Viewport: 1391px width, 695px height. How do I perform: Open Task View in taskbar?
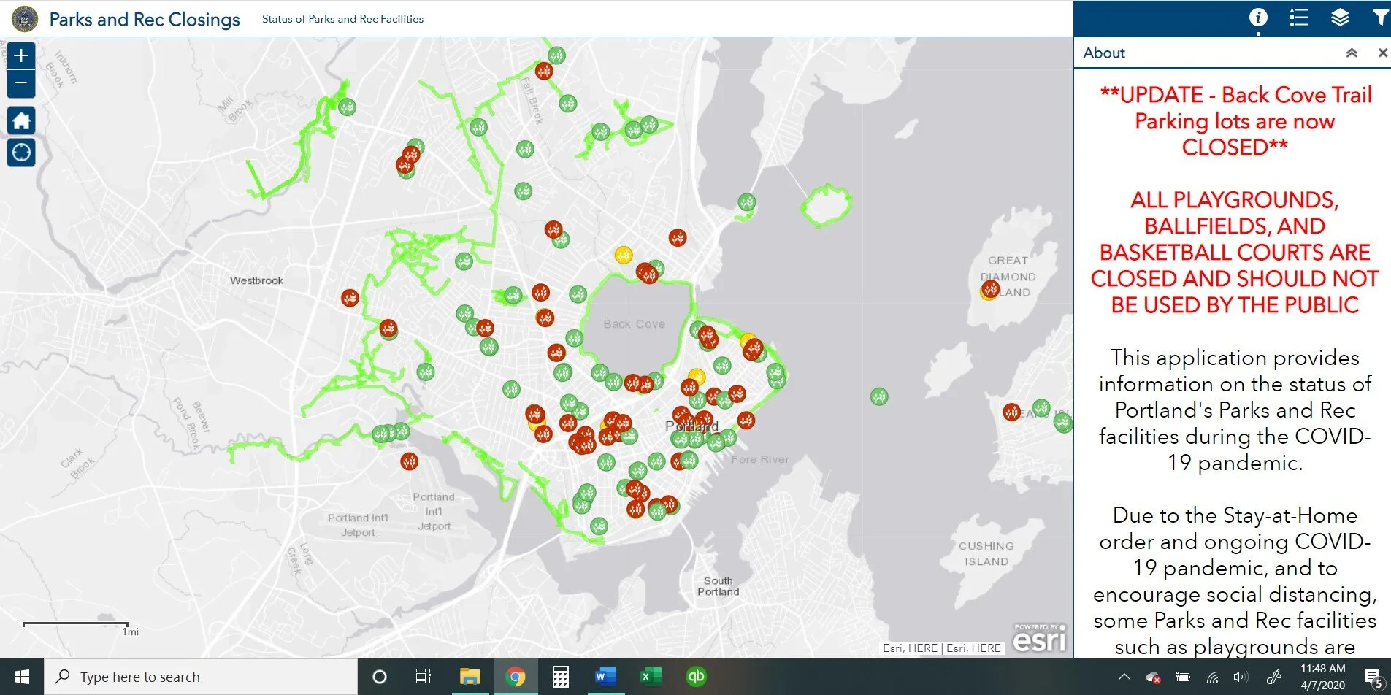pyautogui.click(x=424, y=677)
